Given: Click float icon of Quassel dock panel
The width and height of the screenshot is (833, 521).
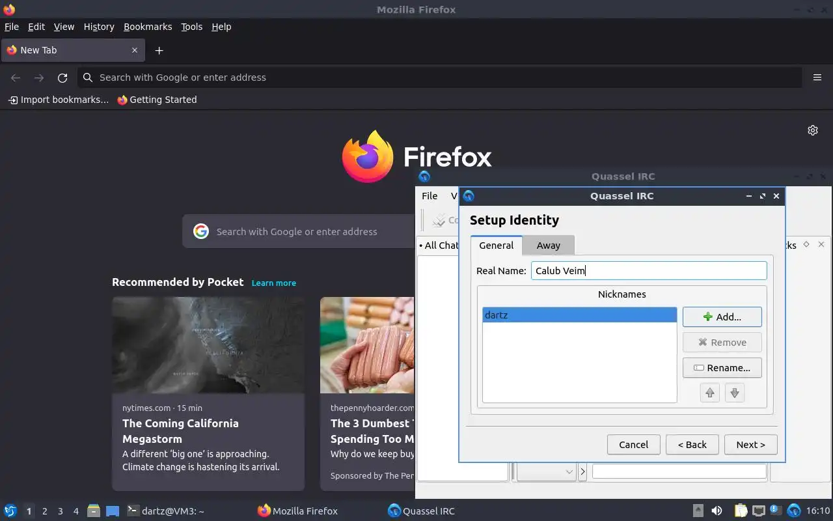Looking at the screenshot, I should [x=806, y=244].
